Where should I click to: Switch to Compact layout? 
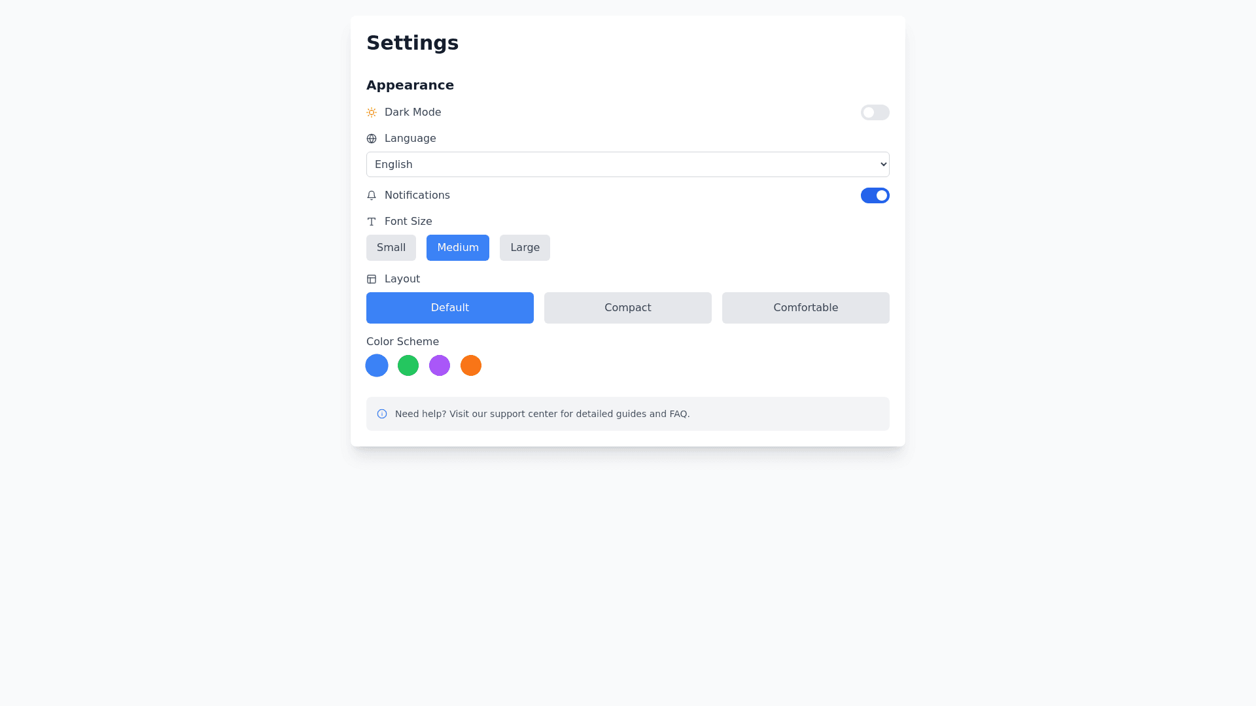pyautogui.click(x=628, y=308)
